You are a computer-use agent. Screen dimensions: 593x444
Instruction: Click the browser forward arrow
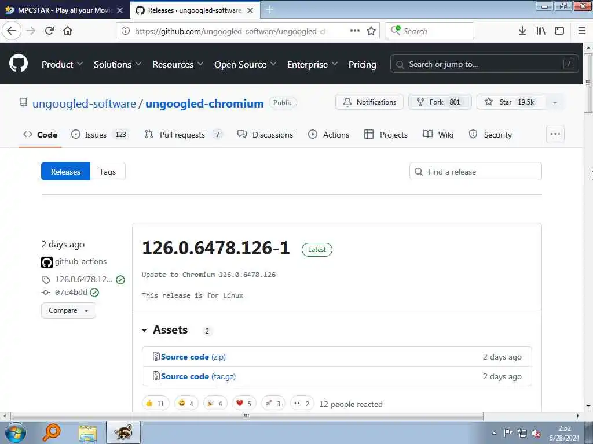tap(31, 31)
